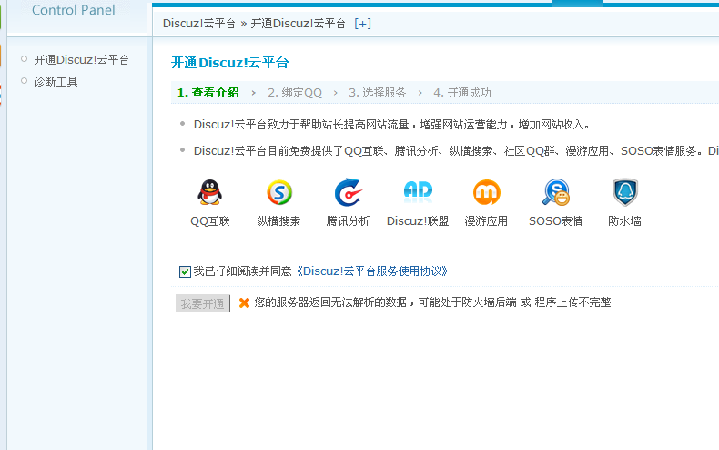Click step 1. 查看介绍
Screen dimensions: 719x450
(x=208, y=93)
